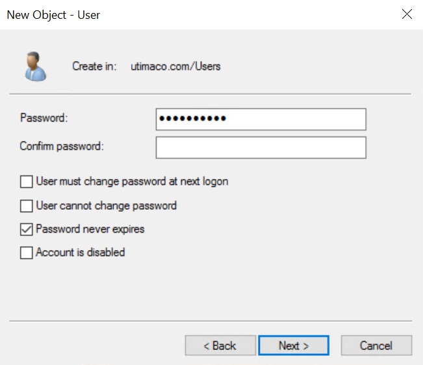
Task: Cancel the user creation wizard
Action: pos(376,346)
